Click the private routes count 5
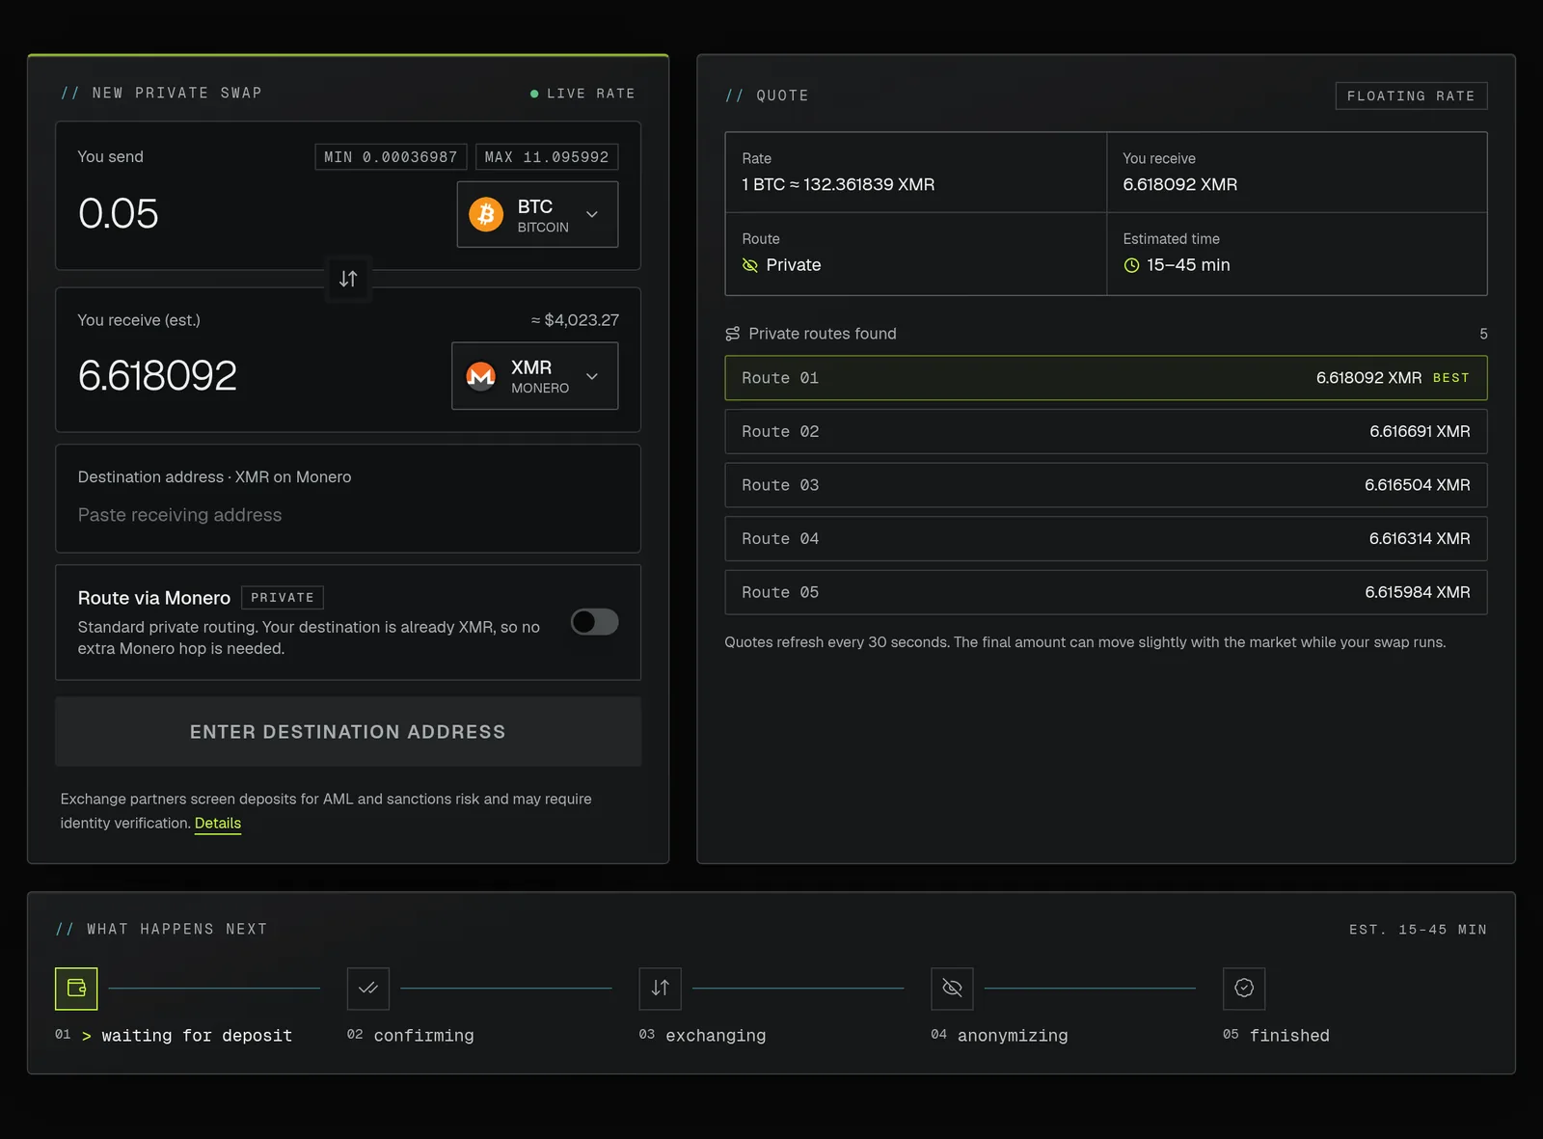Screen dimensions: 1543x1139 (x=1483, y=334)
